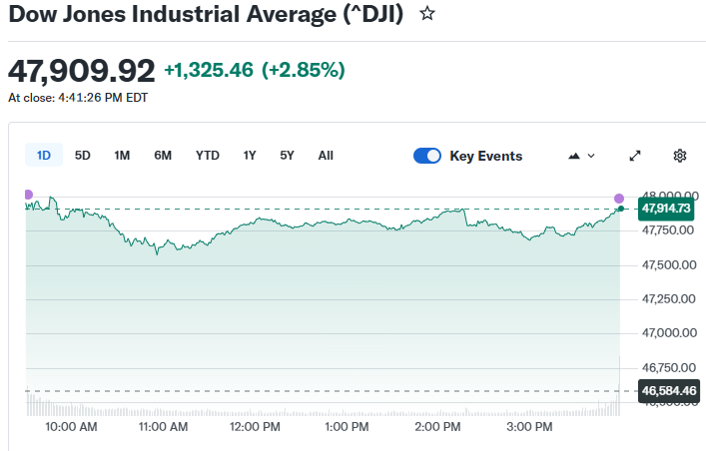Expand chart to full screen

click(x=635, y=156)
